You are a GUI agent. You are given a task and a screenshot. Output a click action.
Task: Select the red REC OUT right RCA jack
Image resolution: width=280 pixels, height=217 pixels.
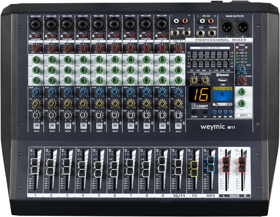pyautogui.click(x=211, y=21)
